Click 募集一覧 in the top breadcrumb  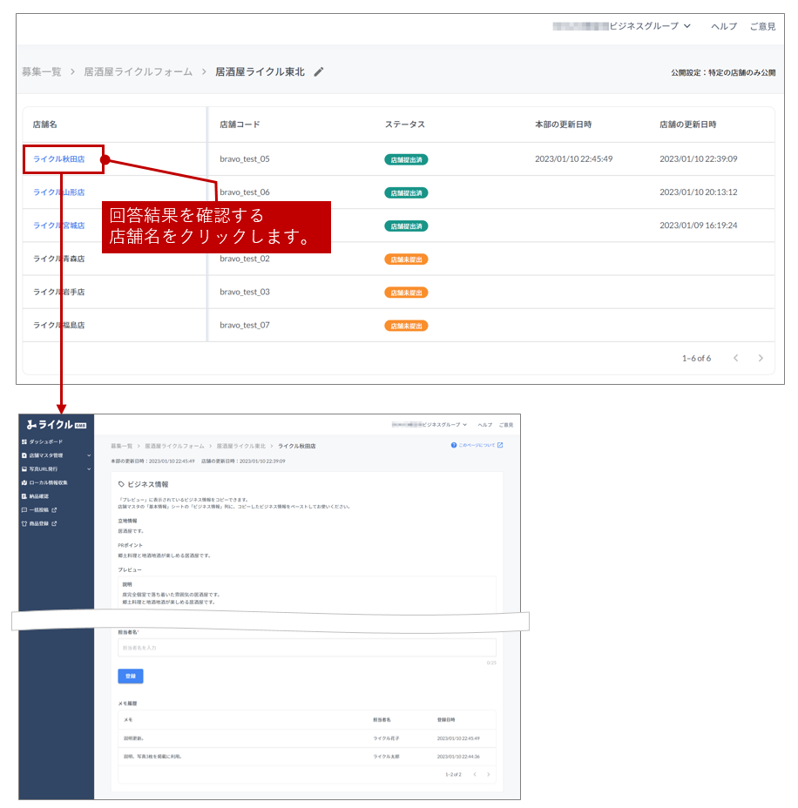[x=42, y=72]
